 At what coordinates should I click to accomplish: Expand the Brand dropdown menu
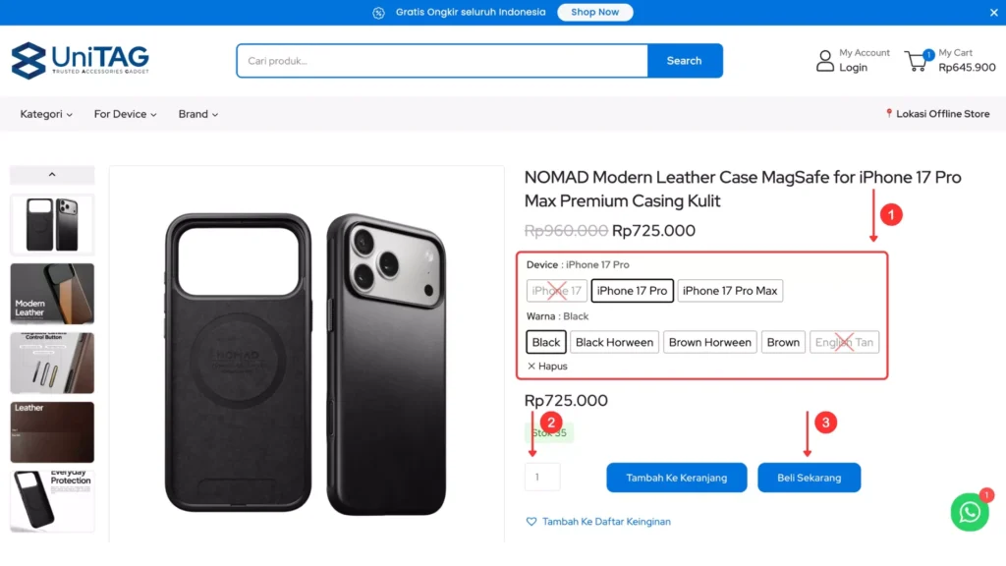(198, 114)
